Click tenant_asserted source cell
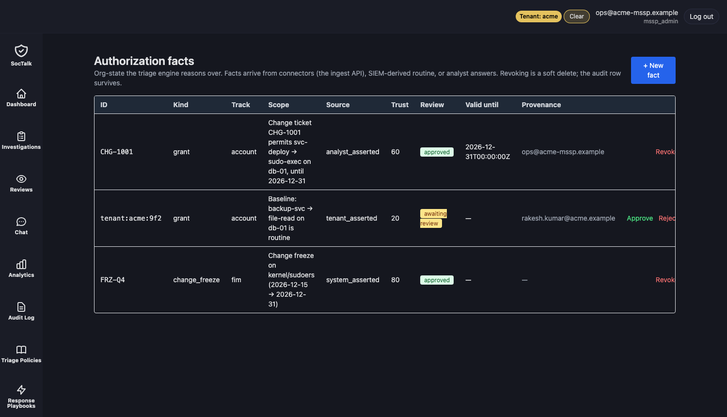727x417 pixels. coord(351,218)
